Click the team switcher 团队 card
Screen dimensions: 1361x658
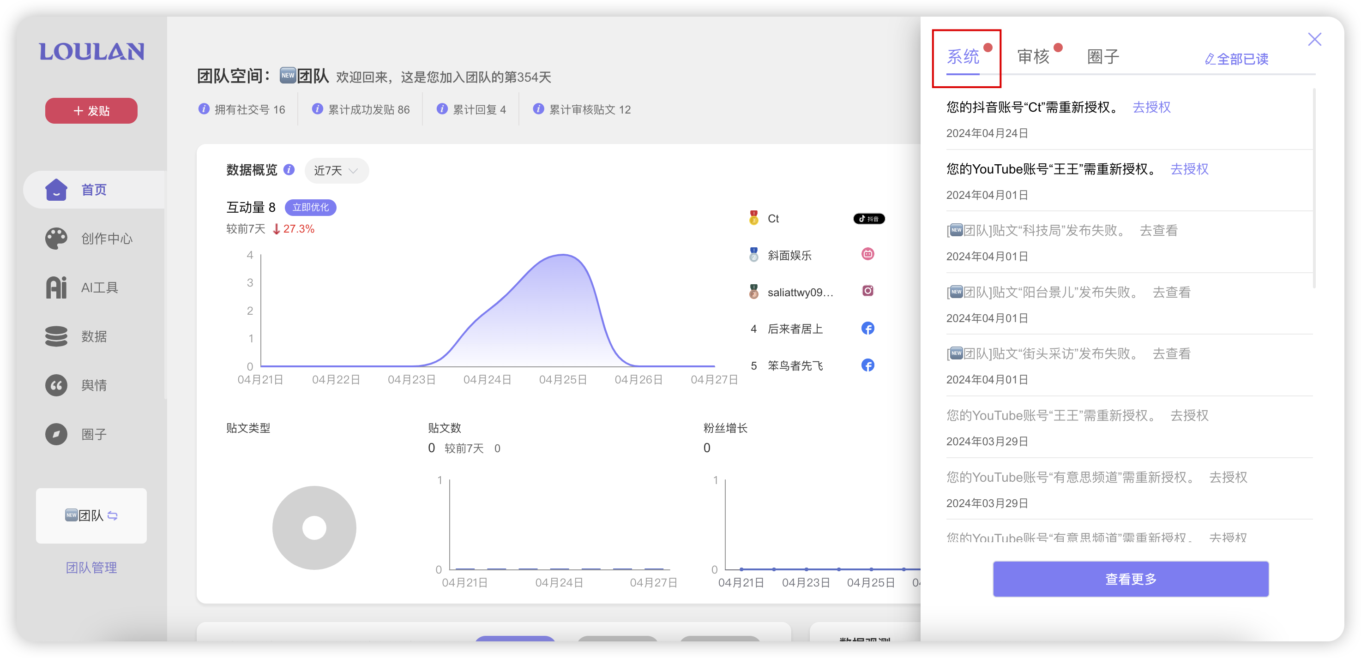pyautogui.click(x=91, y=516)
